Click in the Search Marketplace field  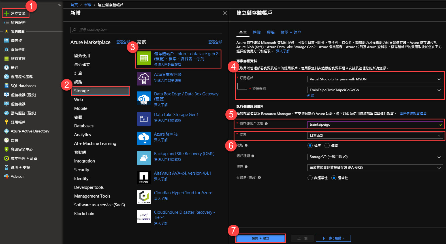coord(146,30)
